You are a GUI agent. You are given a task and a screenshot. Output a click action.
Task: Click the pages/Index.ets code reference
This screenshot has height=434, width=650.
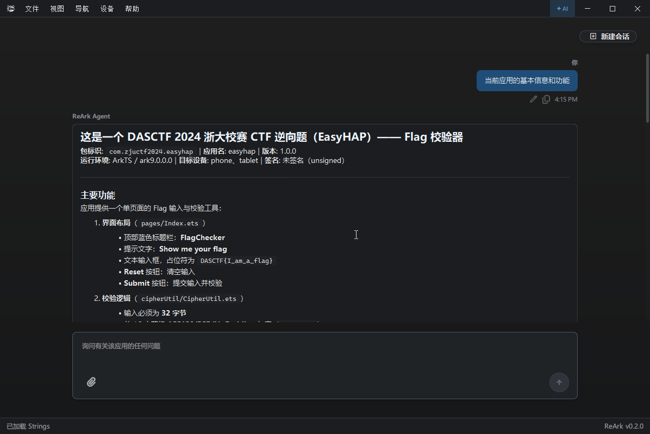click(x=170, y=223)
